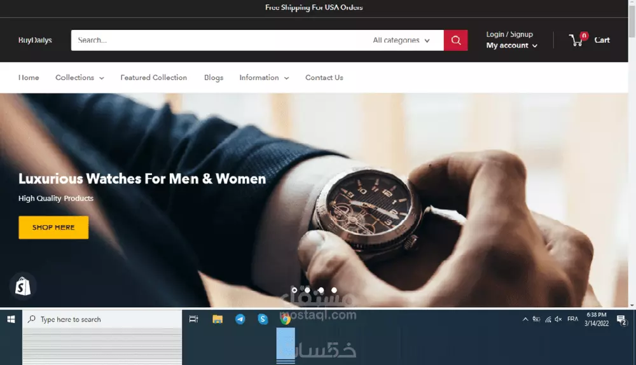
Task: Click the High Quality Products subtitle
Action: [x=56, y=198]
